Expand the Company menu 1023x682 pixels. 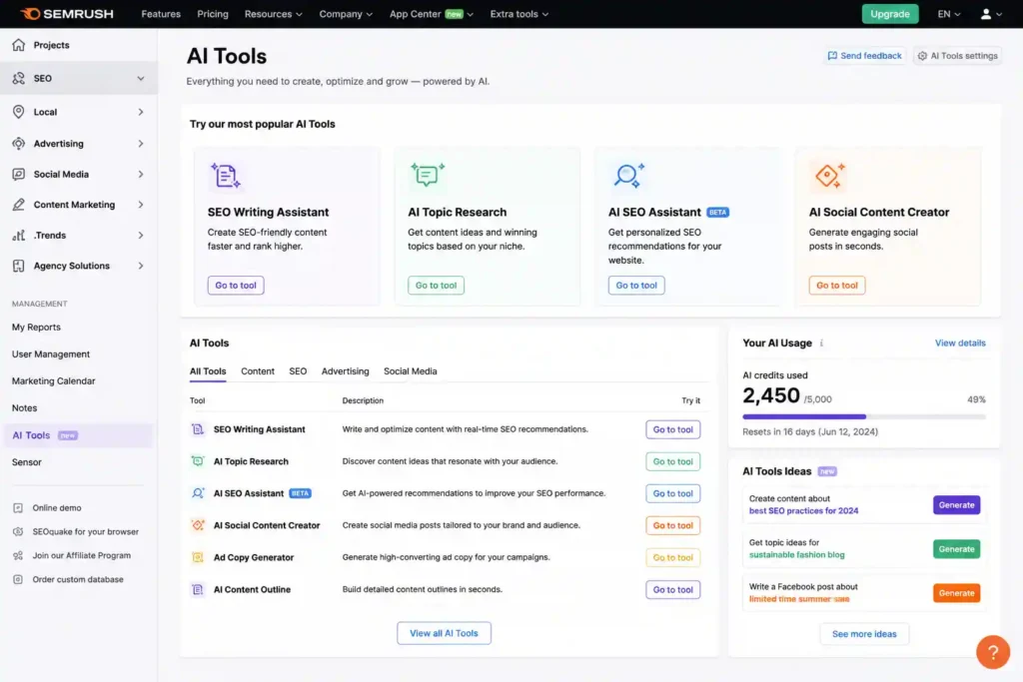pyautogui.click(x=346, y=14)
